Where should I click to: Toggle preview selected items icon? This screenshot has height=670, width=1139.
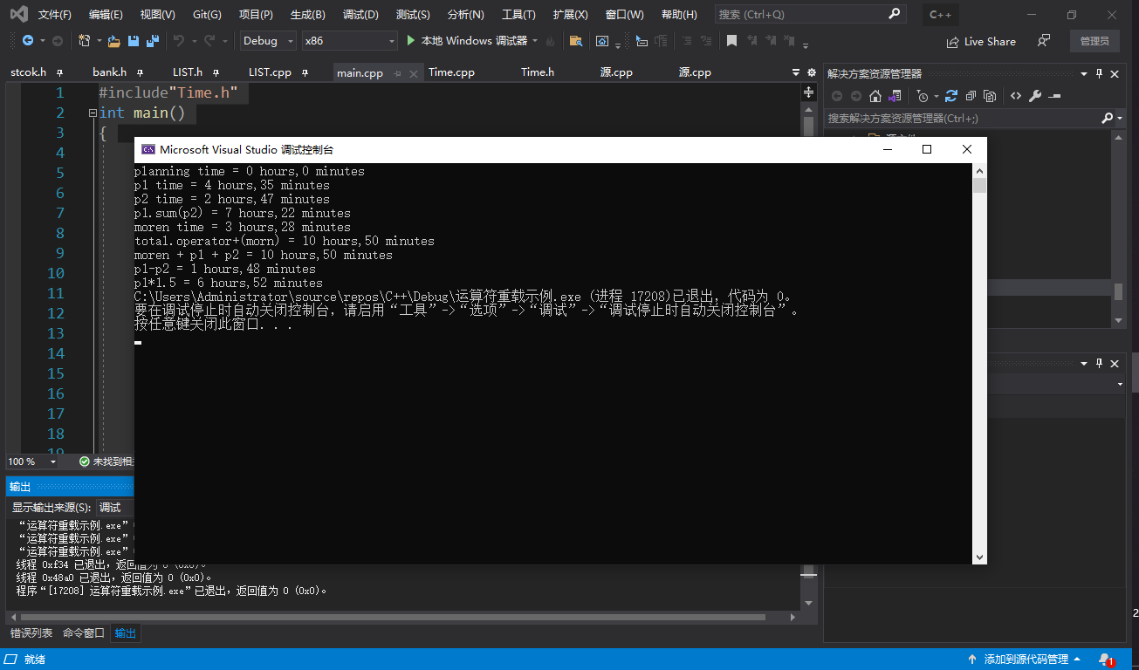click(x=1054, y=96)
